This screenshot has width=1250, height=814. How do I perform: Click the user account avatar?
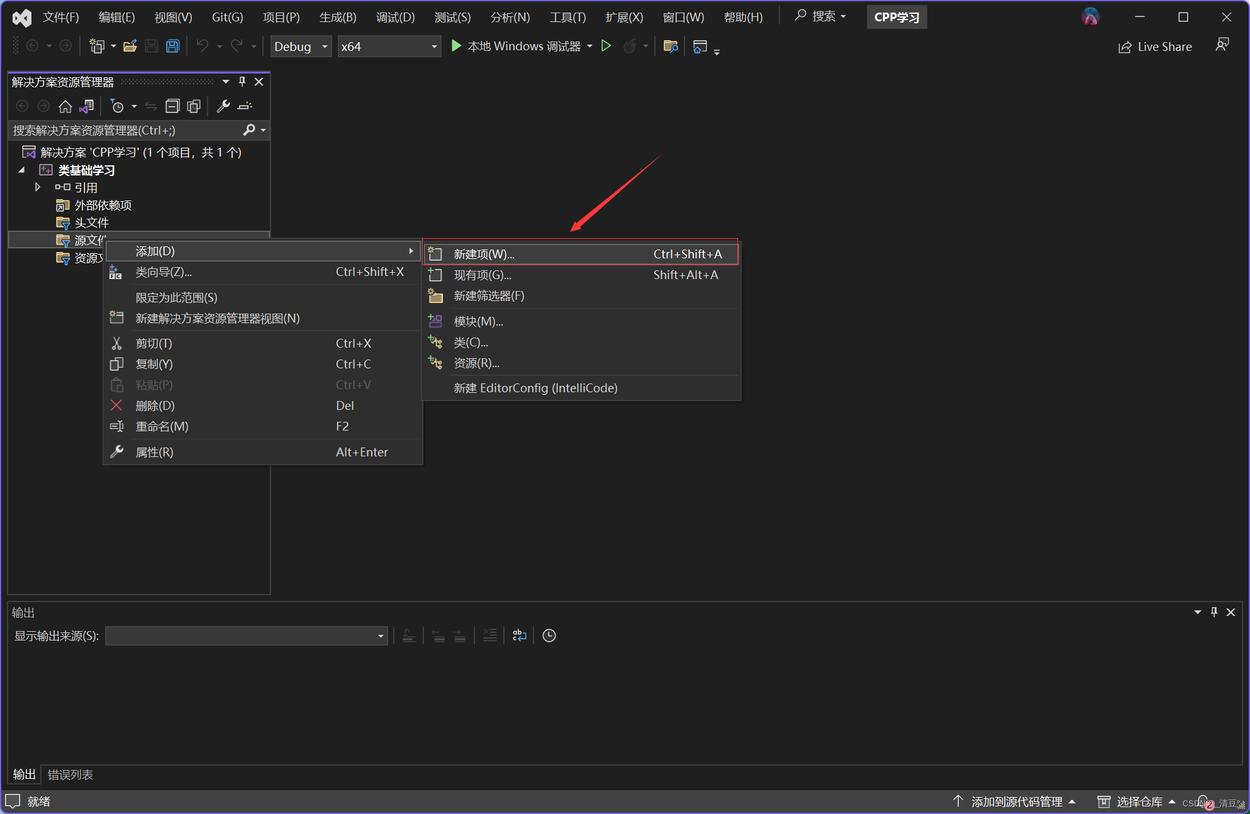pos(1090,16)
